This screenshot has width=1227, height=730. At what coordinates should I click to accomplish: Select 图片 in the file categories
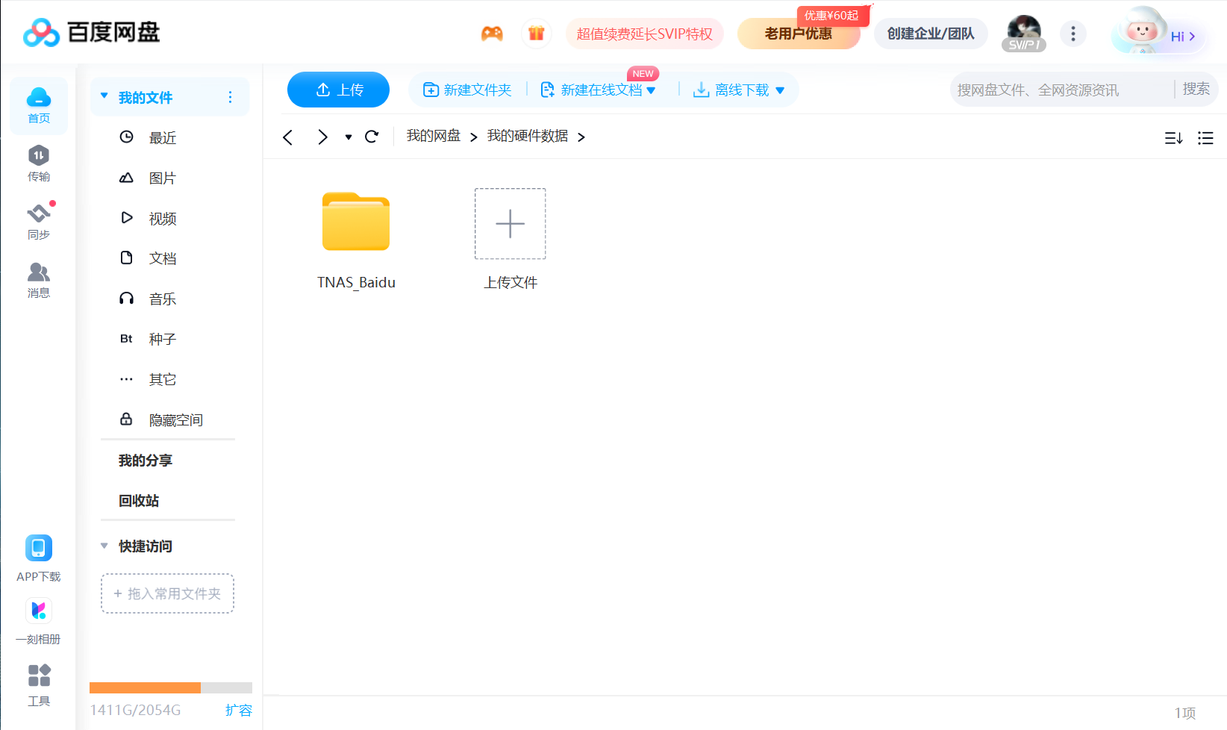pos(162,178)
